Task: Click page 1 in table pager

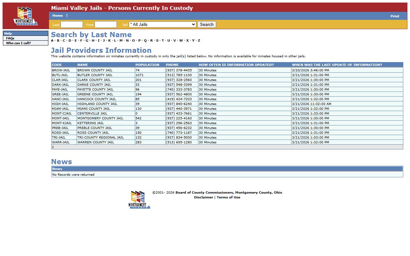Action: [x=53, y=147]
